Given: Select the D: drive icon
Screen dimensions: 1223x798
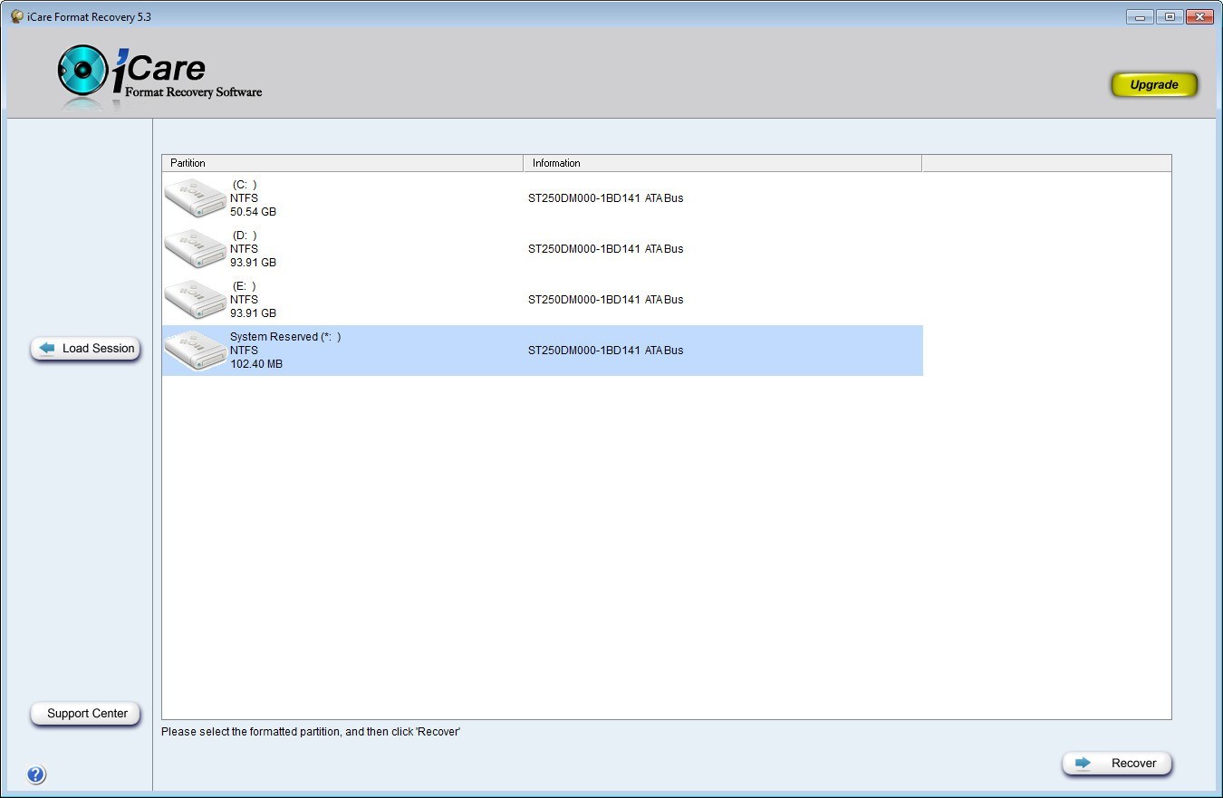Looking at the screenshot, I should coord(195,248).
